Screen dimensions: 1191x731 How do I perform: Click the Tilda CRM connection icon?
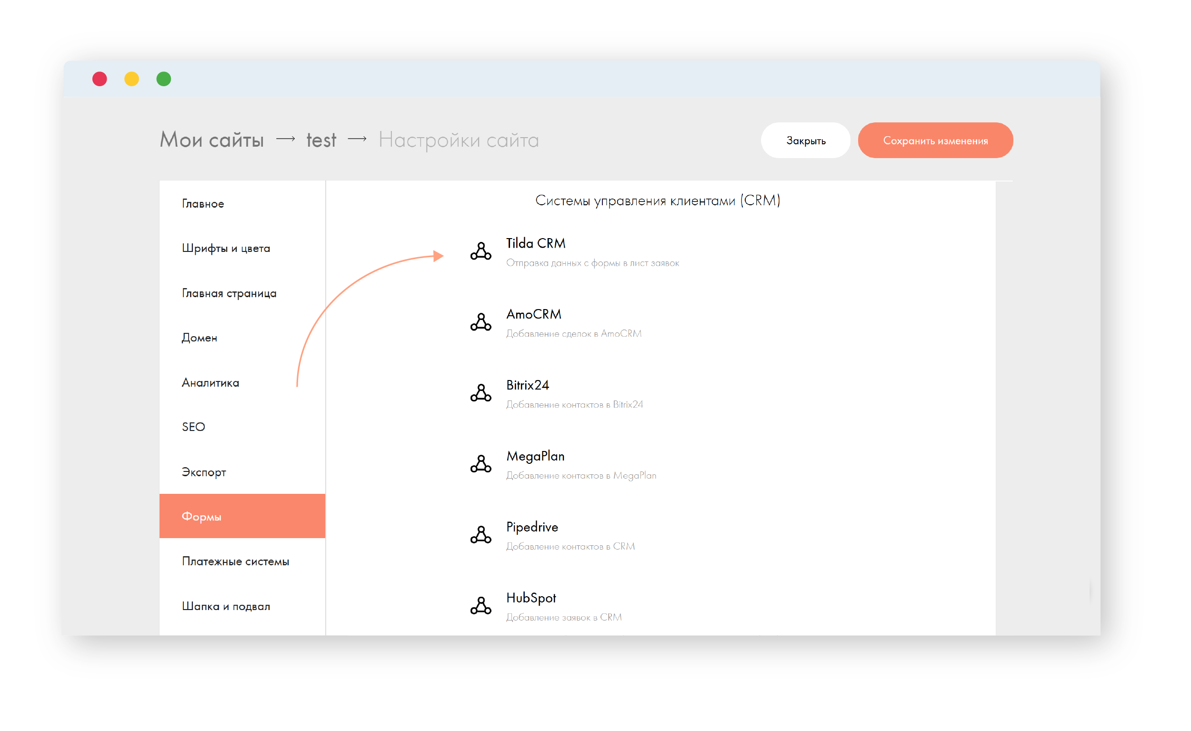(x=480, y=251)
